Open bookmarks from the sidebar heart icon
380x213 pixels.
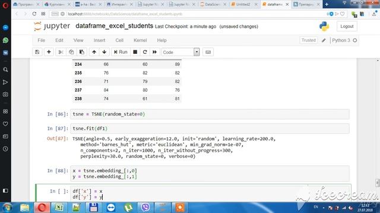tap(5, 124)
